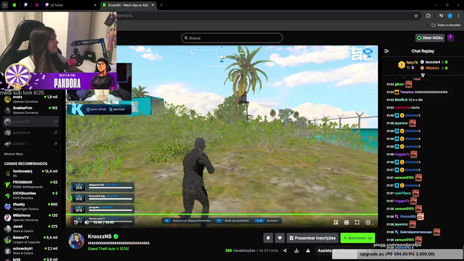Image resolution: width=464 pixels, height=261 pixels.
Task: Click the Obter KICKs button
Action: pos(430,38)
